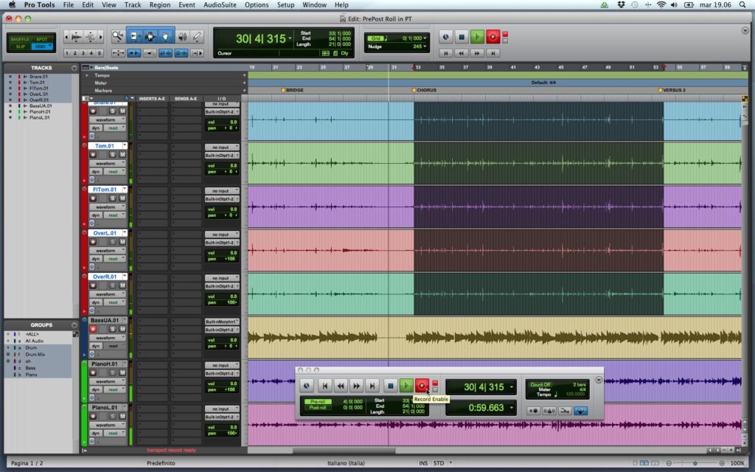Open the Track menu
Image resolution: width=755 pixels, height=472 pixels.
pos(133,5)
